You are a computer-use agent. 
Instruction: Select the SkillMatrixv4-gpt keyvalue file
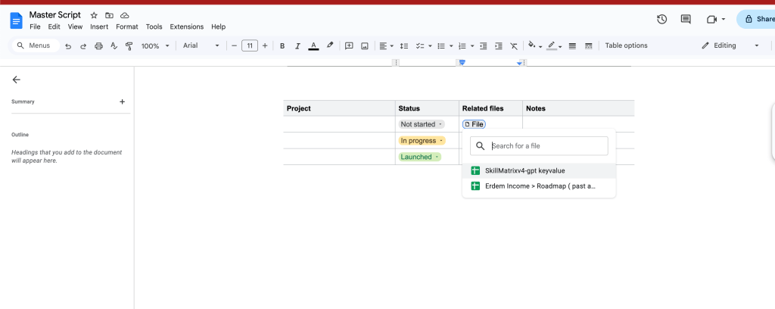pos(539,170)
